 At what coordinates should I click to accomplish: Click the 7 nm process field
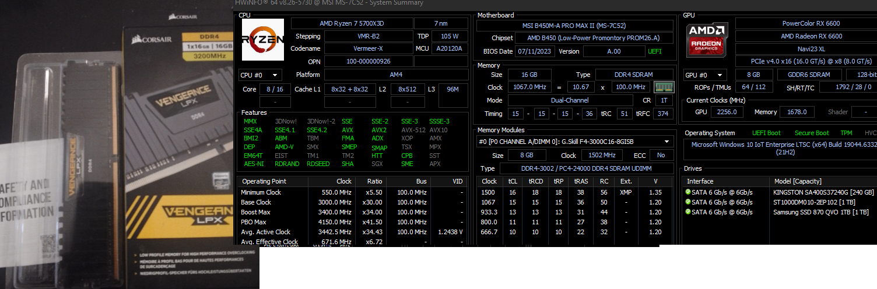pos(441,23)
